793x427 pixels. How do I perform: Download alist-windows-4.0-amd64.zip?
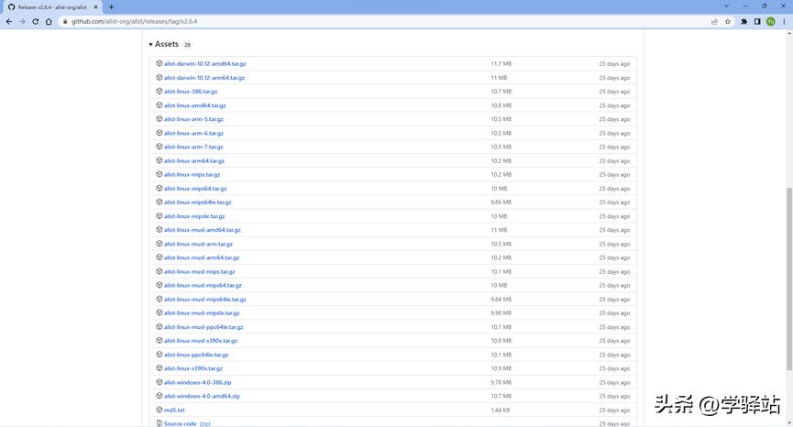tap(202, 396)
